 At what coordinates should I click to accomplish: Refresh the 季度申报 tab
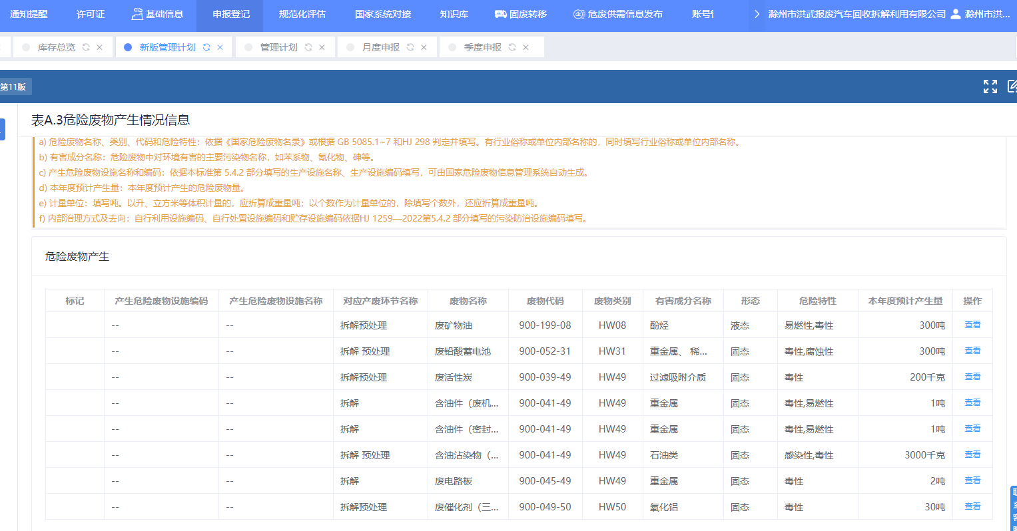pyautogui.click(x=512, y=47)
